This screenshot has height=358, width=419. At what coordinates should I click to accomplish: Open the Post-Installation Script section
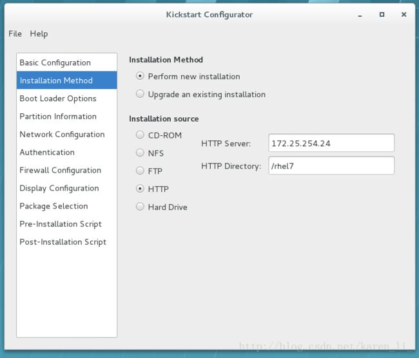click(x=63, y=242)
